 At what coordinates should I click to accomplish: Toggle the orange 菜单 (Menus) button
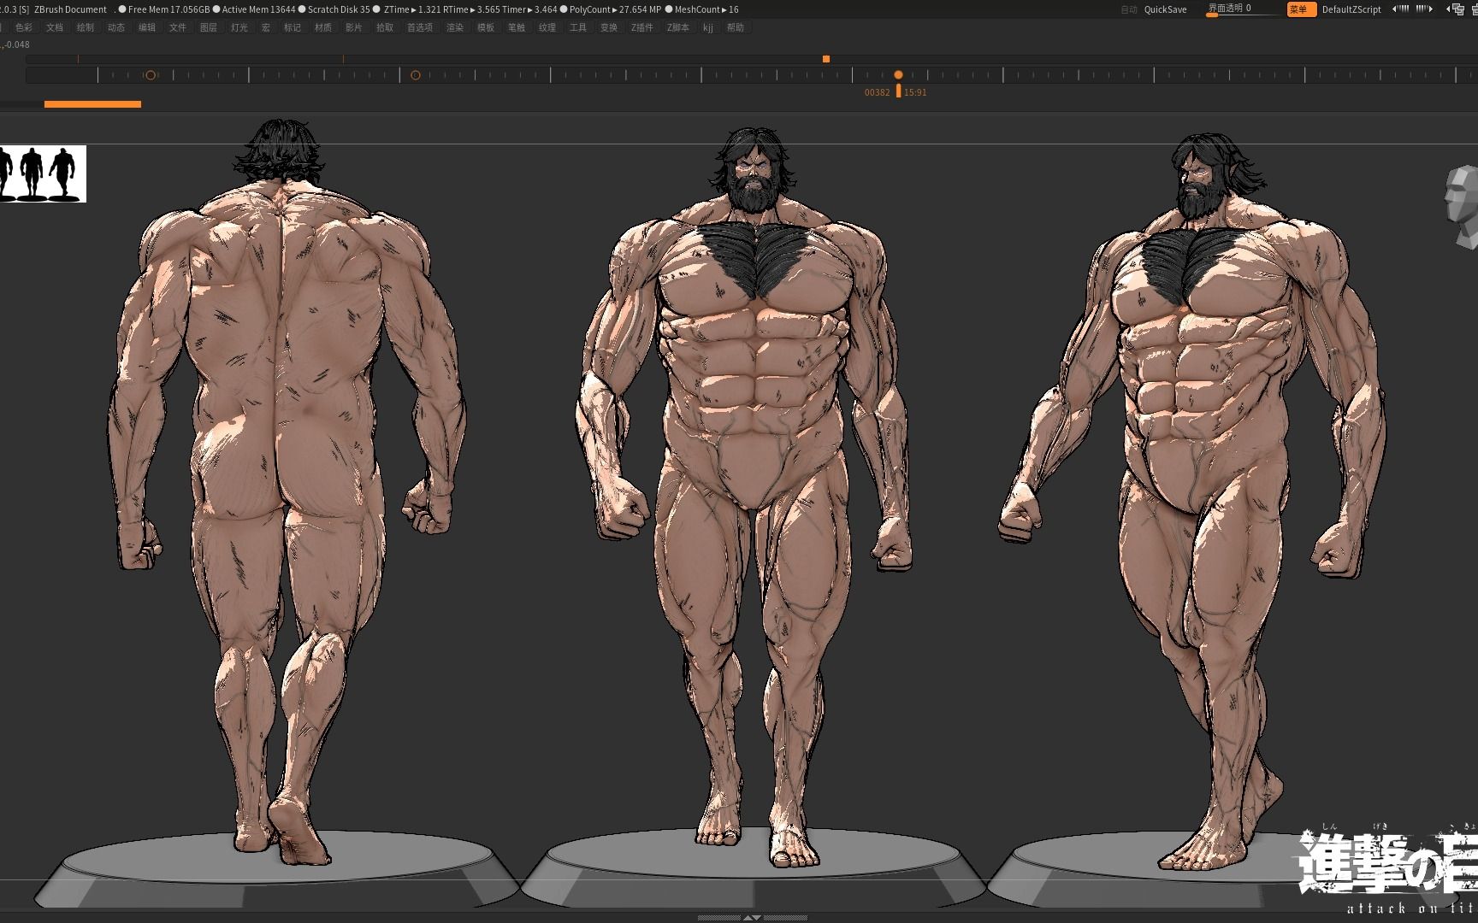[1301, 9]
